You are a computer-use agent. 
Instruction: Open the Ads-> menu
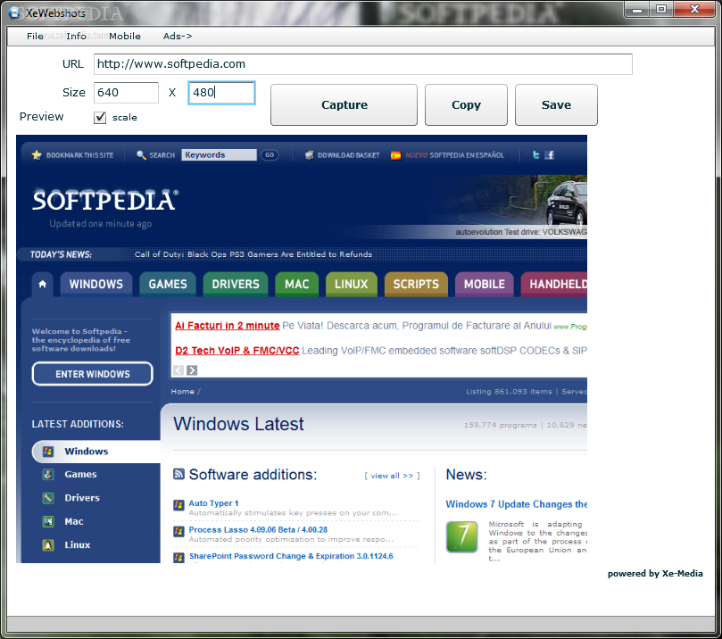(x=178, y=36)
